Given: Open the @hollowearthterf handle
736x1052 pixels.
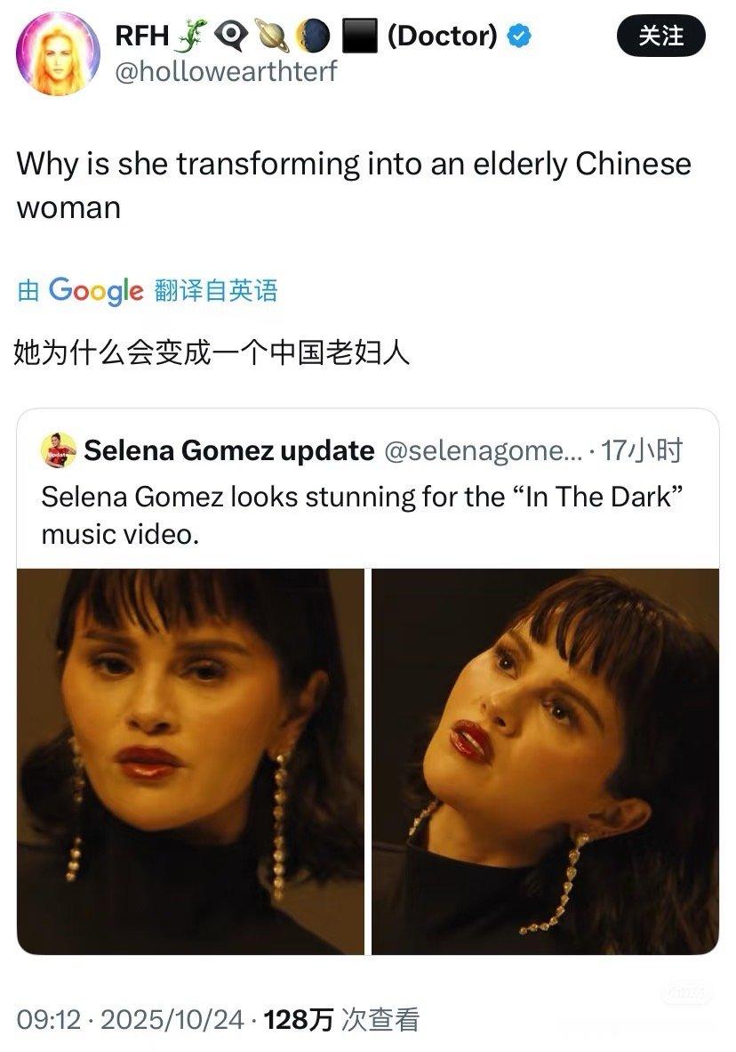Looking at the screenshot, I should 226,71.
